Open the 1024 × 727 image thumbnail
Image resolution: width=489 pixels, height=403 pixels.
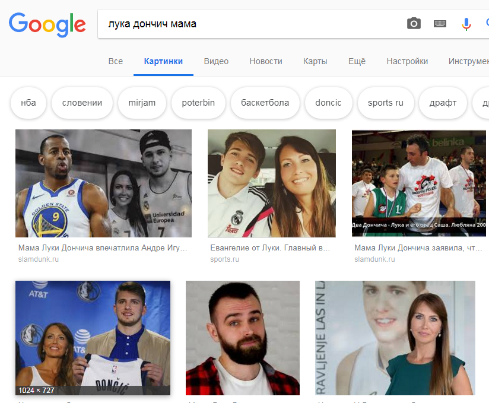93,338
